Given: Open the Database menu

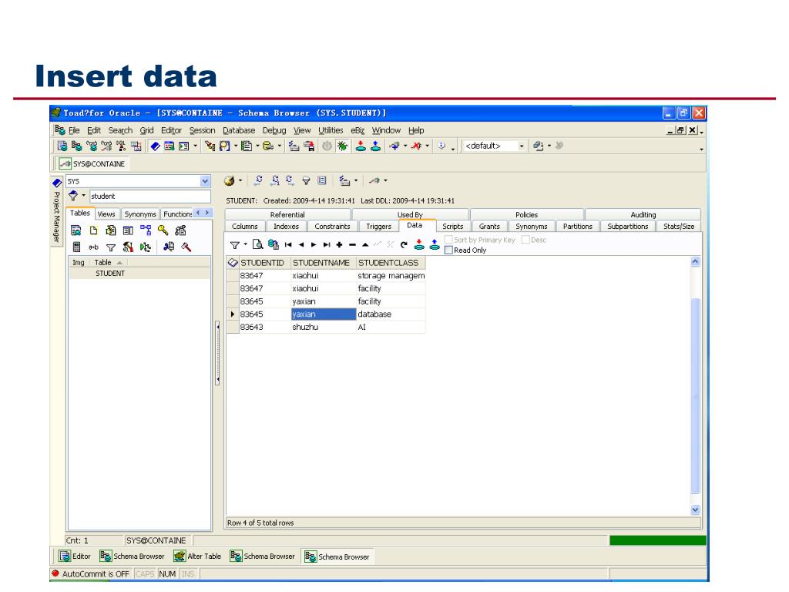Looking at the screenshot, I should tap(239, 130).
